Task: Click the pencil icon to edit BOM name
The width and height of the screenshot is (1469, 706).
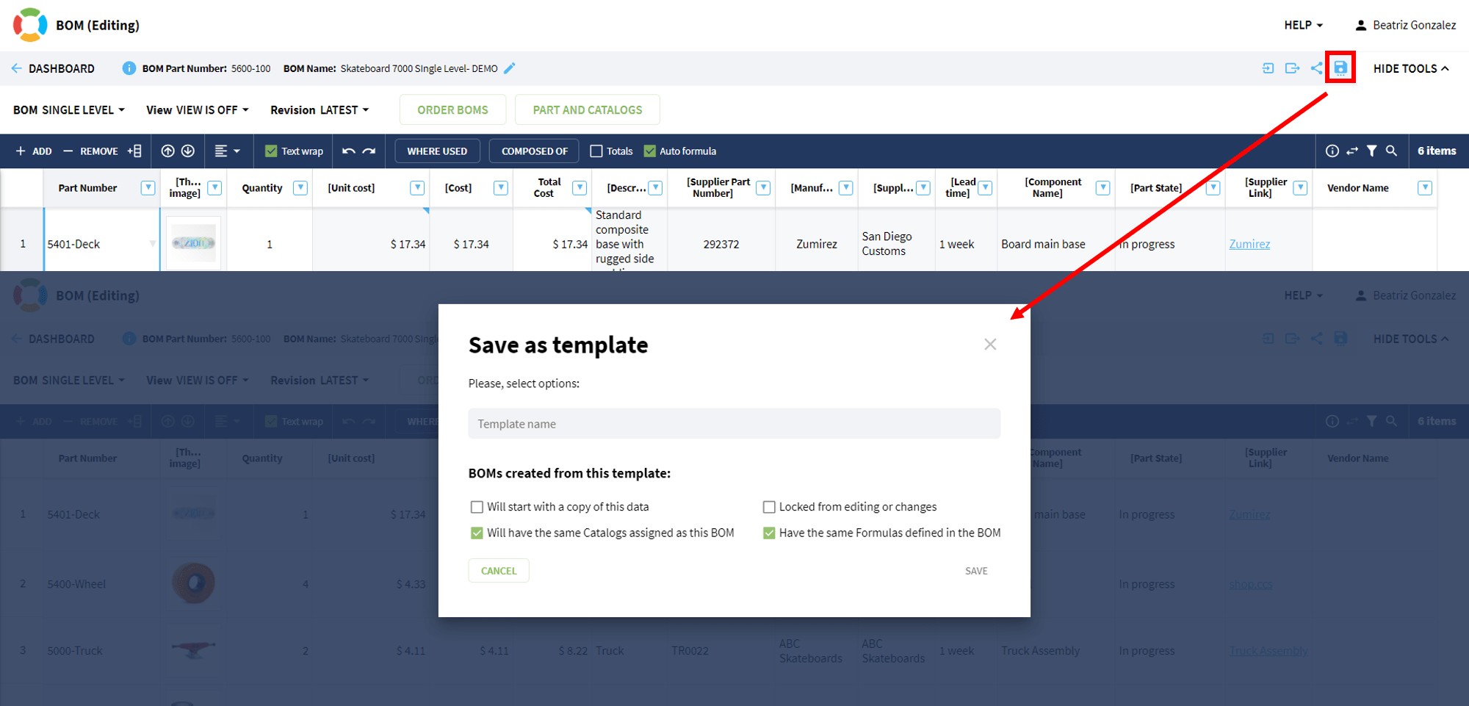Action: pyautogui.click(x=510, y=68)
